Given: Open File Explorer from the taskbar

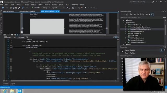Looking at the screenshot, I should (x=12, y=91).
